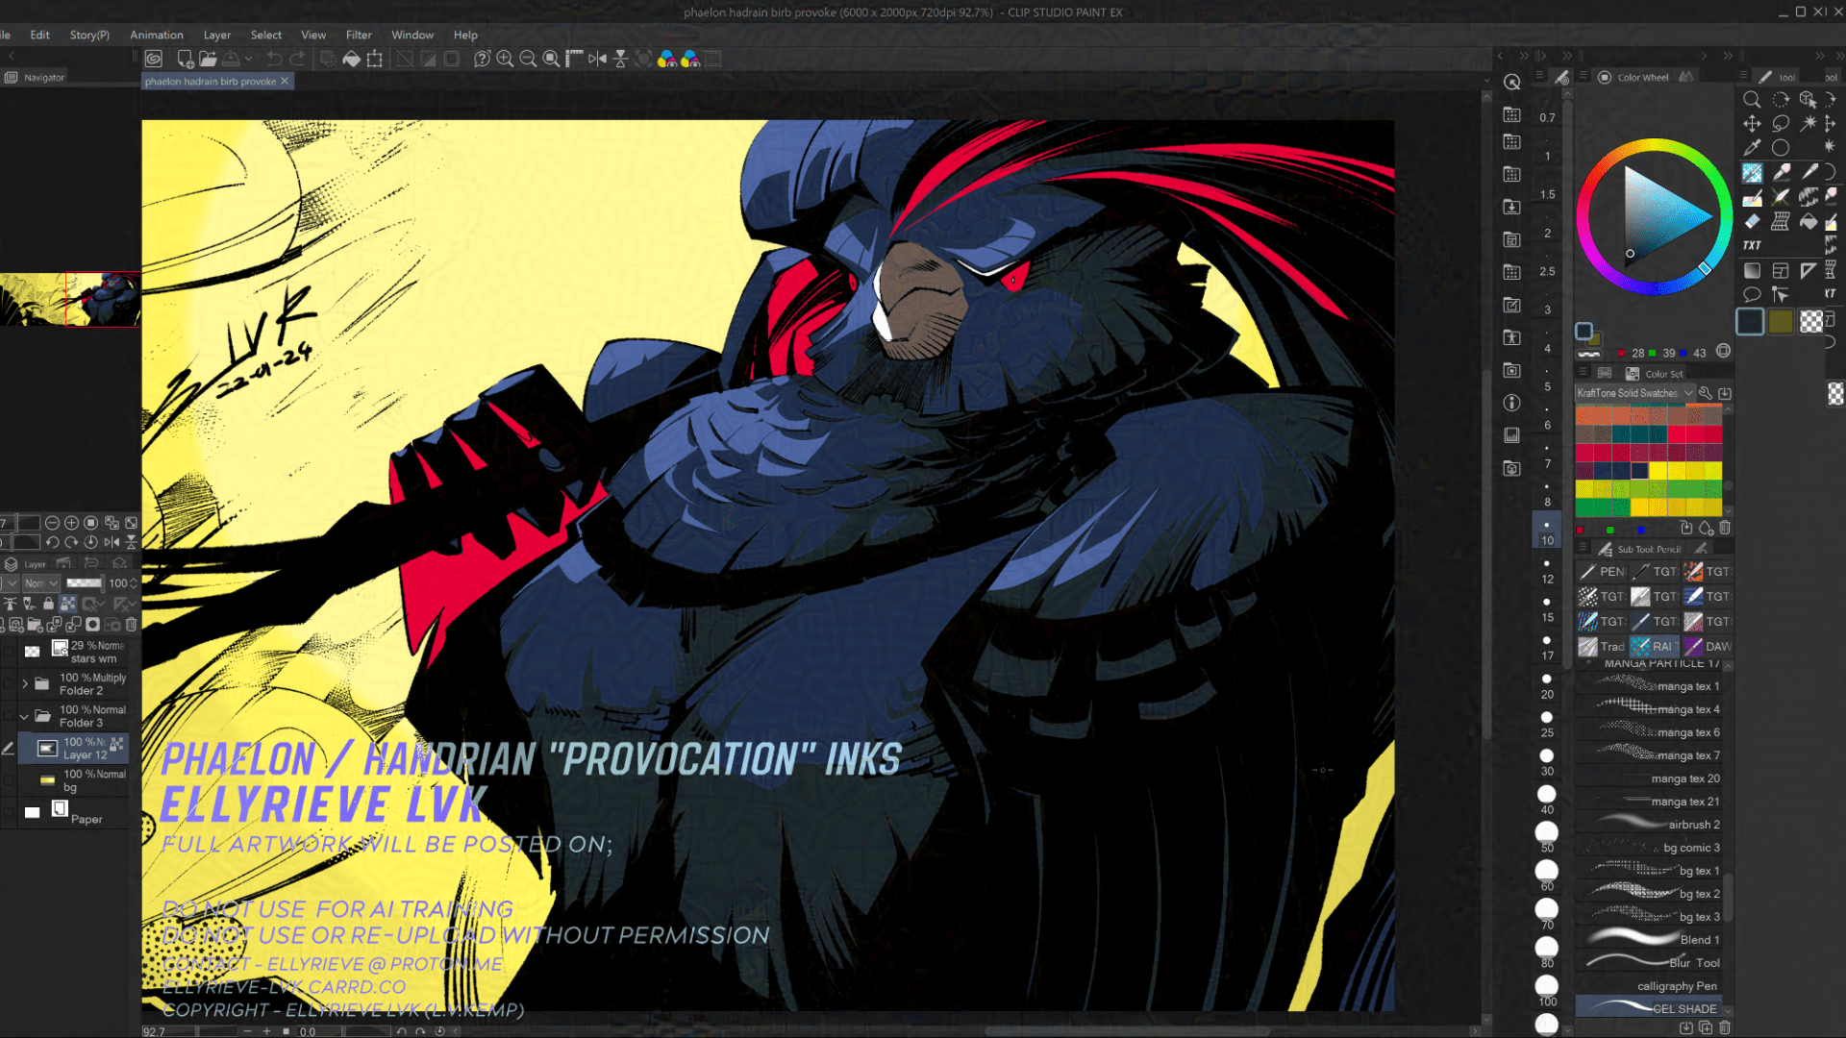Open the Filter menu
The width and height of the screenshot is (1846, 1038).
point(358,35)
